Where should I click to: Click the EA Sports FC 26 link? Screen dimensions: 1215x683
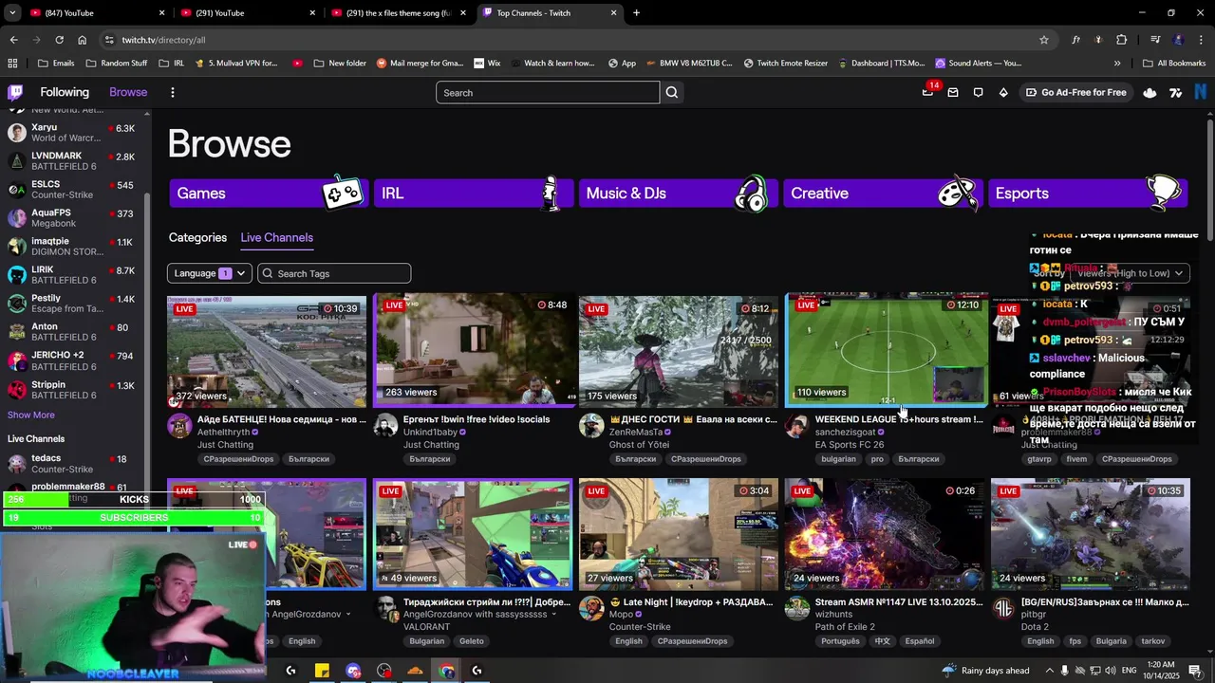tap(850, 444)
